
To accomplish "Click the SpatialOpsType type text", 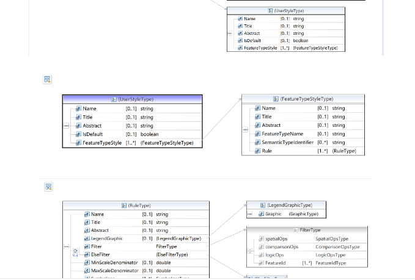I will coord(332,239).
